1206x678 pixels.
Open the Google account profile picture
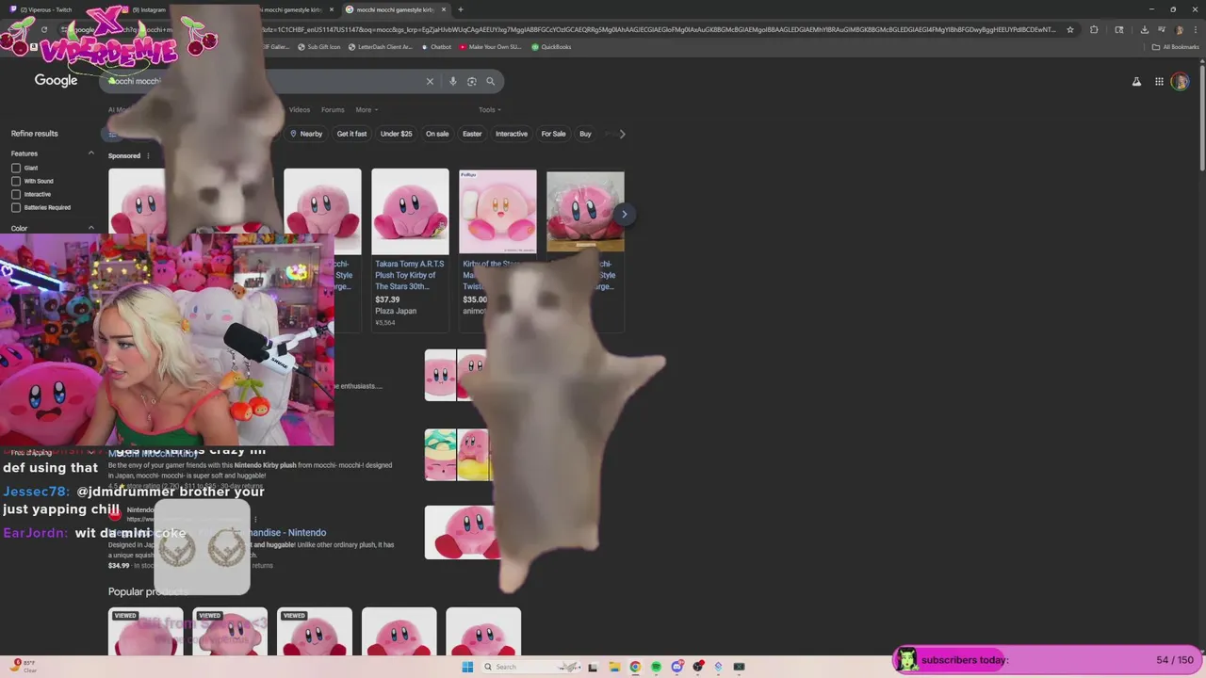pos(1180,82)
